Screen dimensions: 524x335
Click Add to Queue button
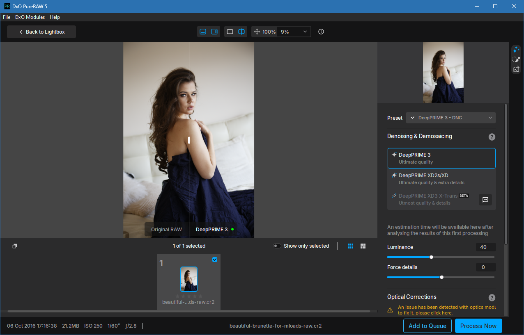pos(427,326)
